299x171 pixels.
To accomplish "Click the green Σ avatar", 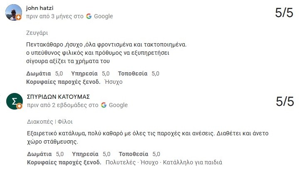I will point(14,101).
